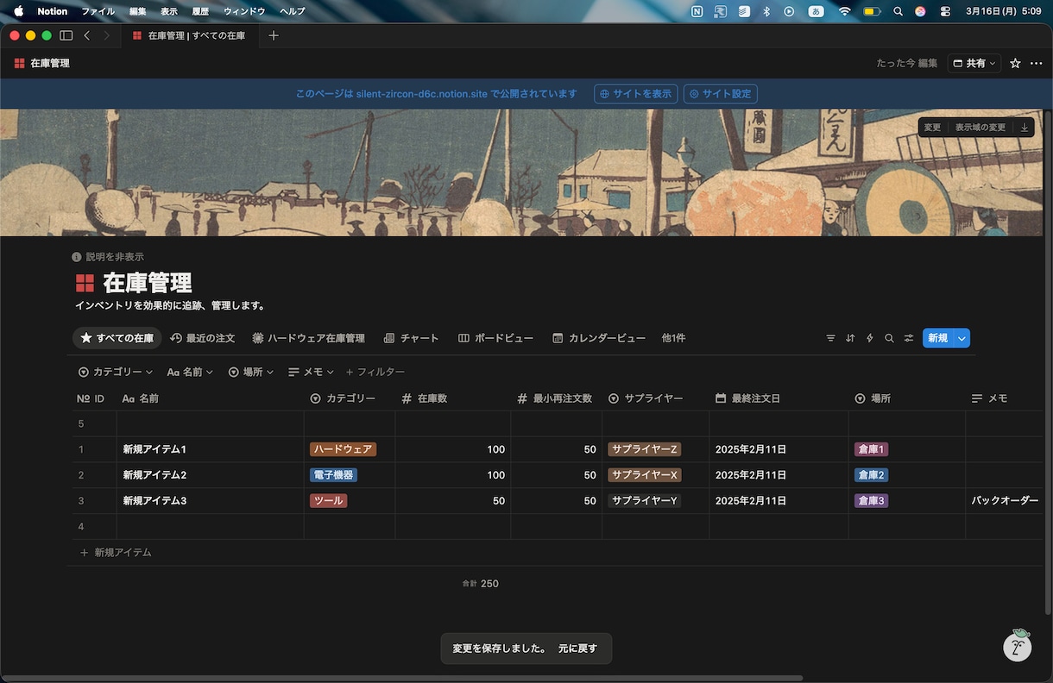The width and height of the screenshot is (1053, 683).
Task: Click the blue 新規 button
Action: click(937, 338)
